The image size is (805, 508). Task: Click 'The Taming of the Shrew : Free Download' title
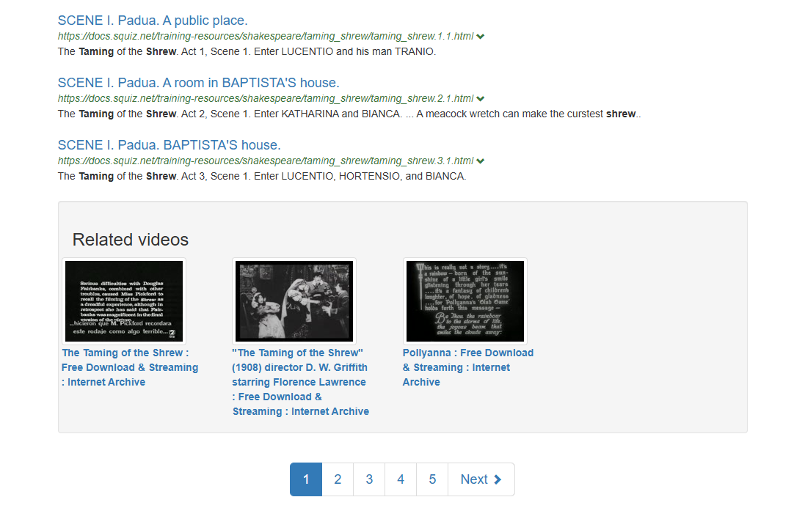click(x=130, y=367)
